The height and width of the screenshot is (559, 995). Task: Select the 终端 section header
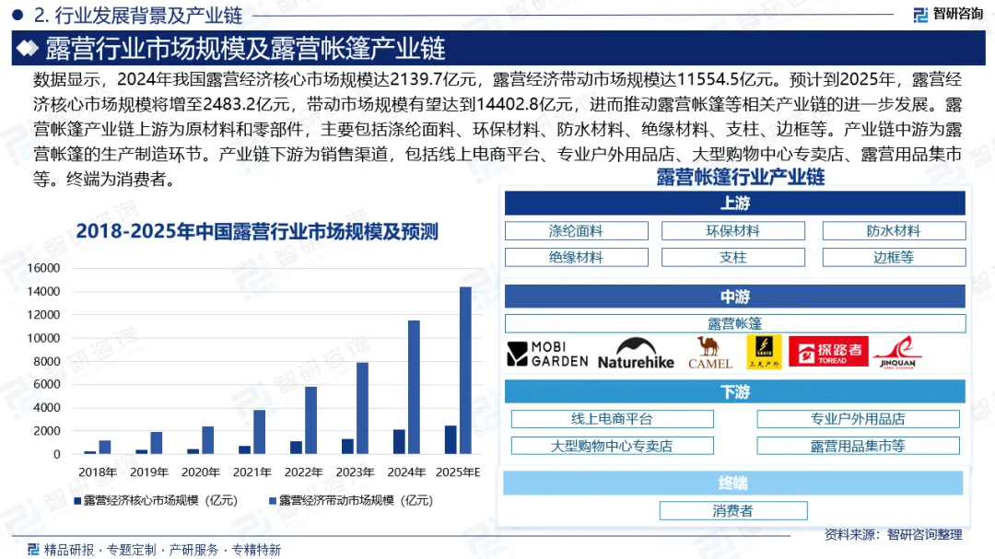733,483
